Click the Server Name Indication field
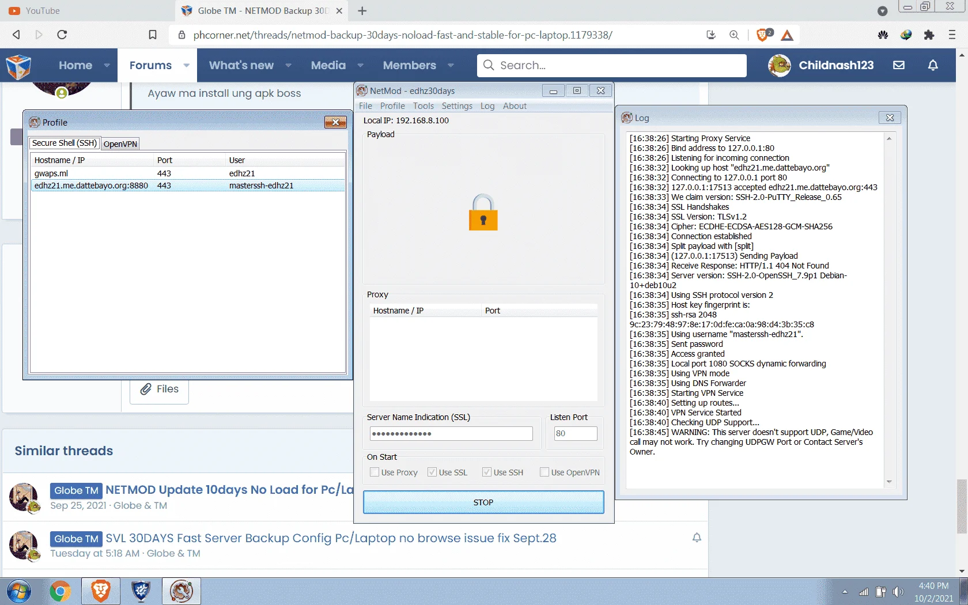The image size is (968, 605). (x=451, y=434)
